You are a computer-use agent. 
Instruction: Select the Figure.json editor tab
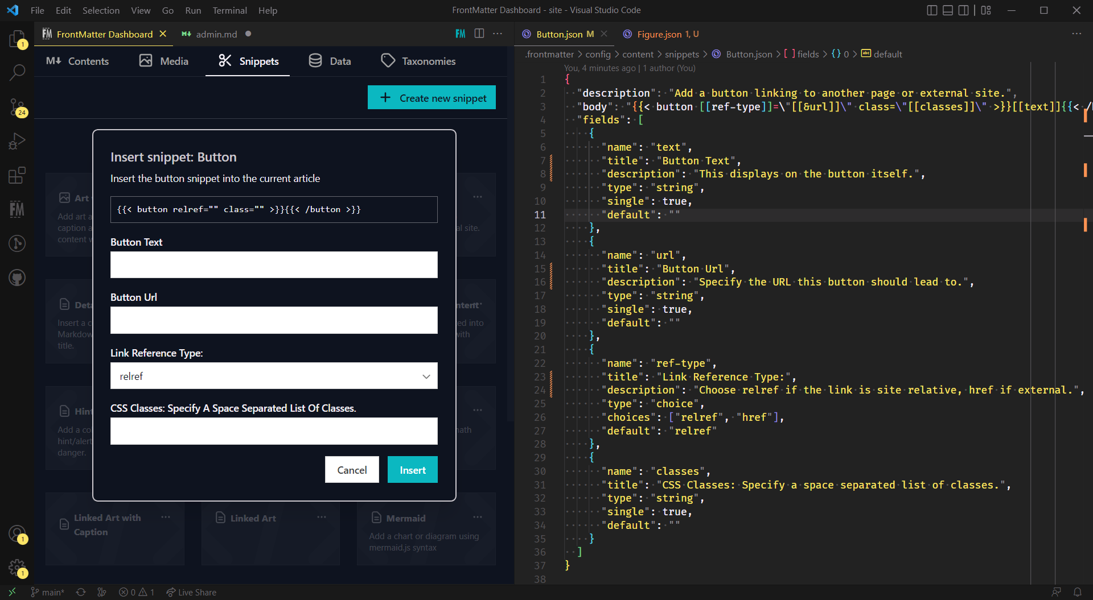coord(660,34)
